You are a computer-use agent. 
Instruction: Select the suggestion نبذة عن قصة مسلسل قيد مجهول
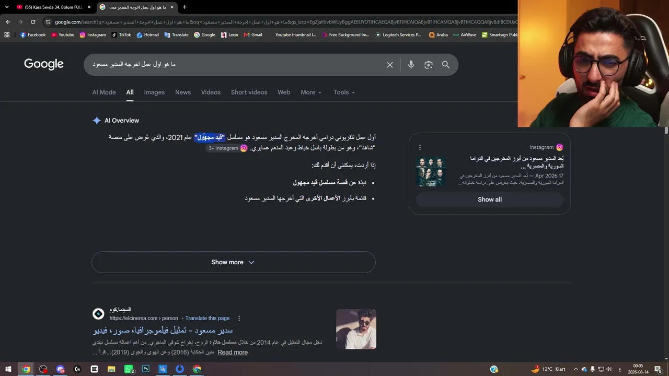point(330,183)
